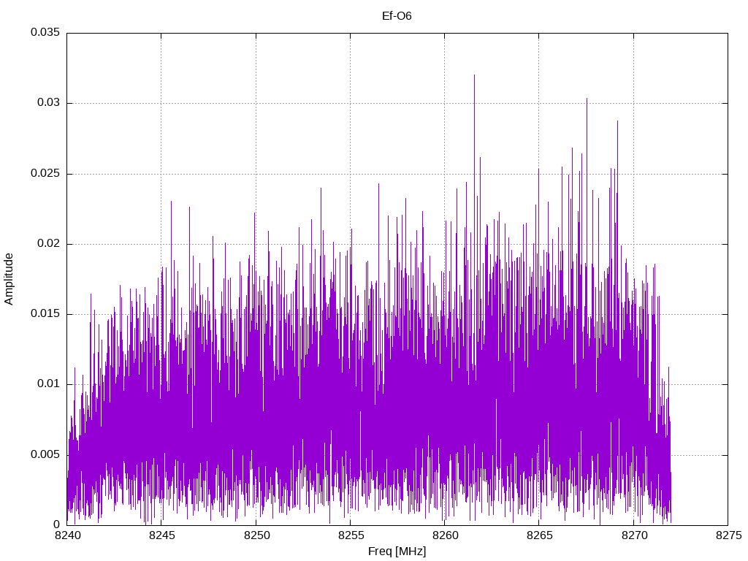The height and width of the screenshot is (561, 748).
Task: Click the 0.035 y-axis tick label
Action: click(45, 32)
